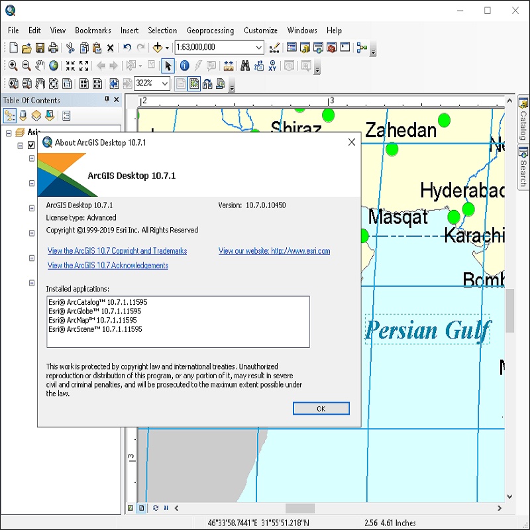Viewport: 530px width, 530px height.
Task: Open the Editor Toolbar icon
Action: [274, 48]
